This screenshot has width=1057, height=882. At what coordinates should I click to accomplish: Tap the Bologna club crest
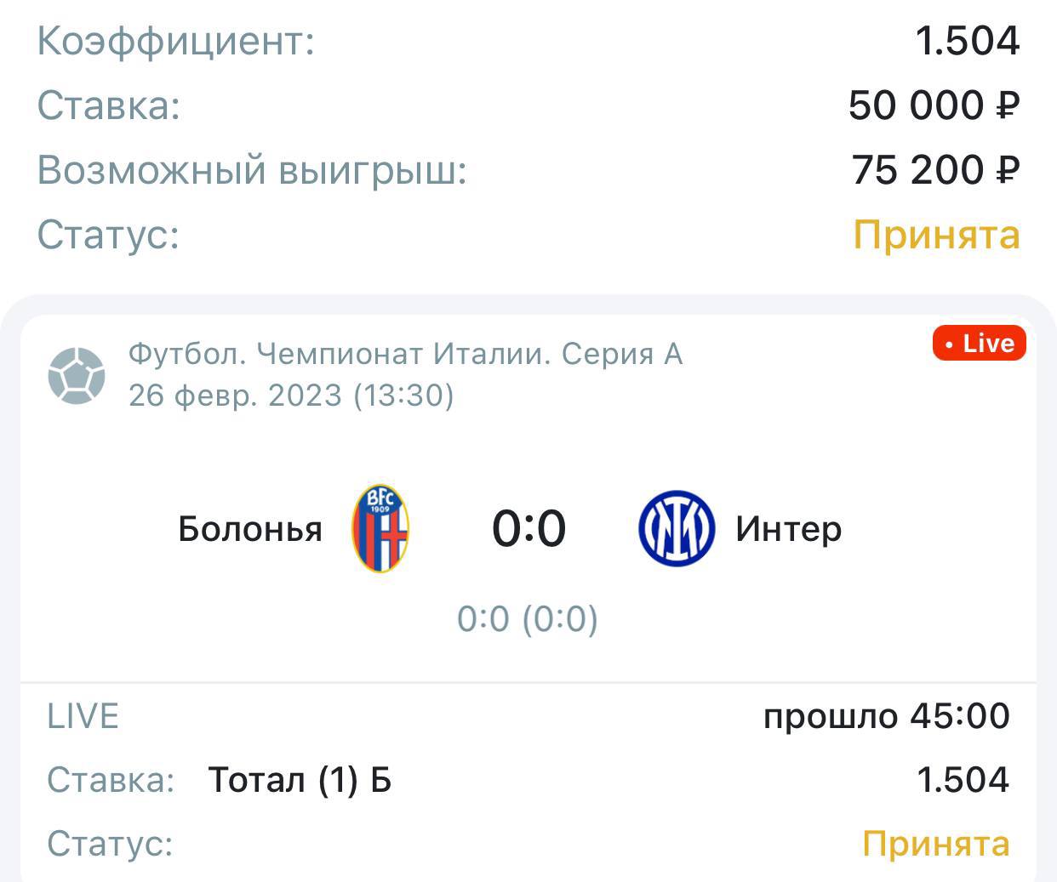click(380, 528)
